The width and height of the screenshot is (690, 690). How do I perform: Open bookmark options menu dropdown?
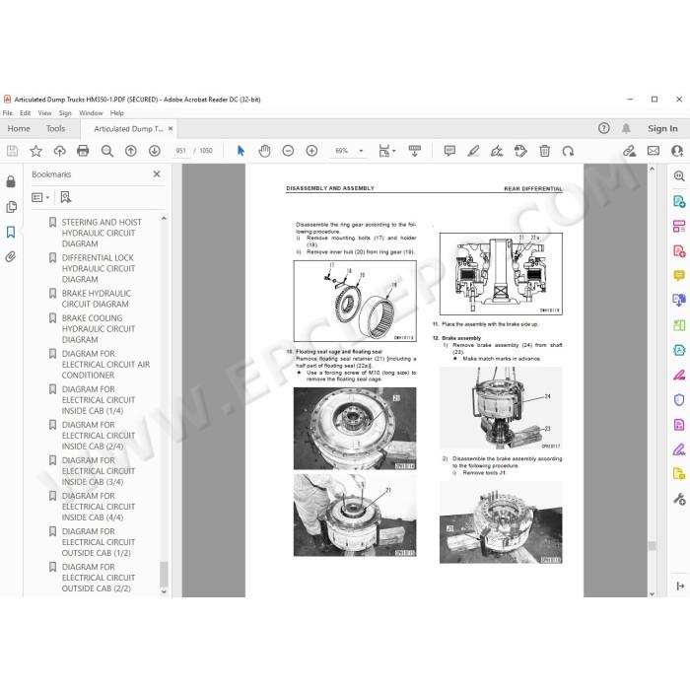40,197
